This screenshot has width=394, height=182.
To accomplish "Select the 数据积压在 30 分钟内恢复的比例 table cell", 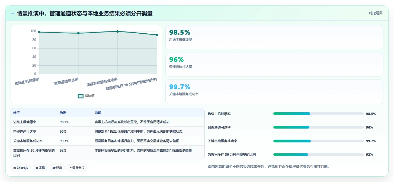I will pos(34,153).
